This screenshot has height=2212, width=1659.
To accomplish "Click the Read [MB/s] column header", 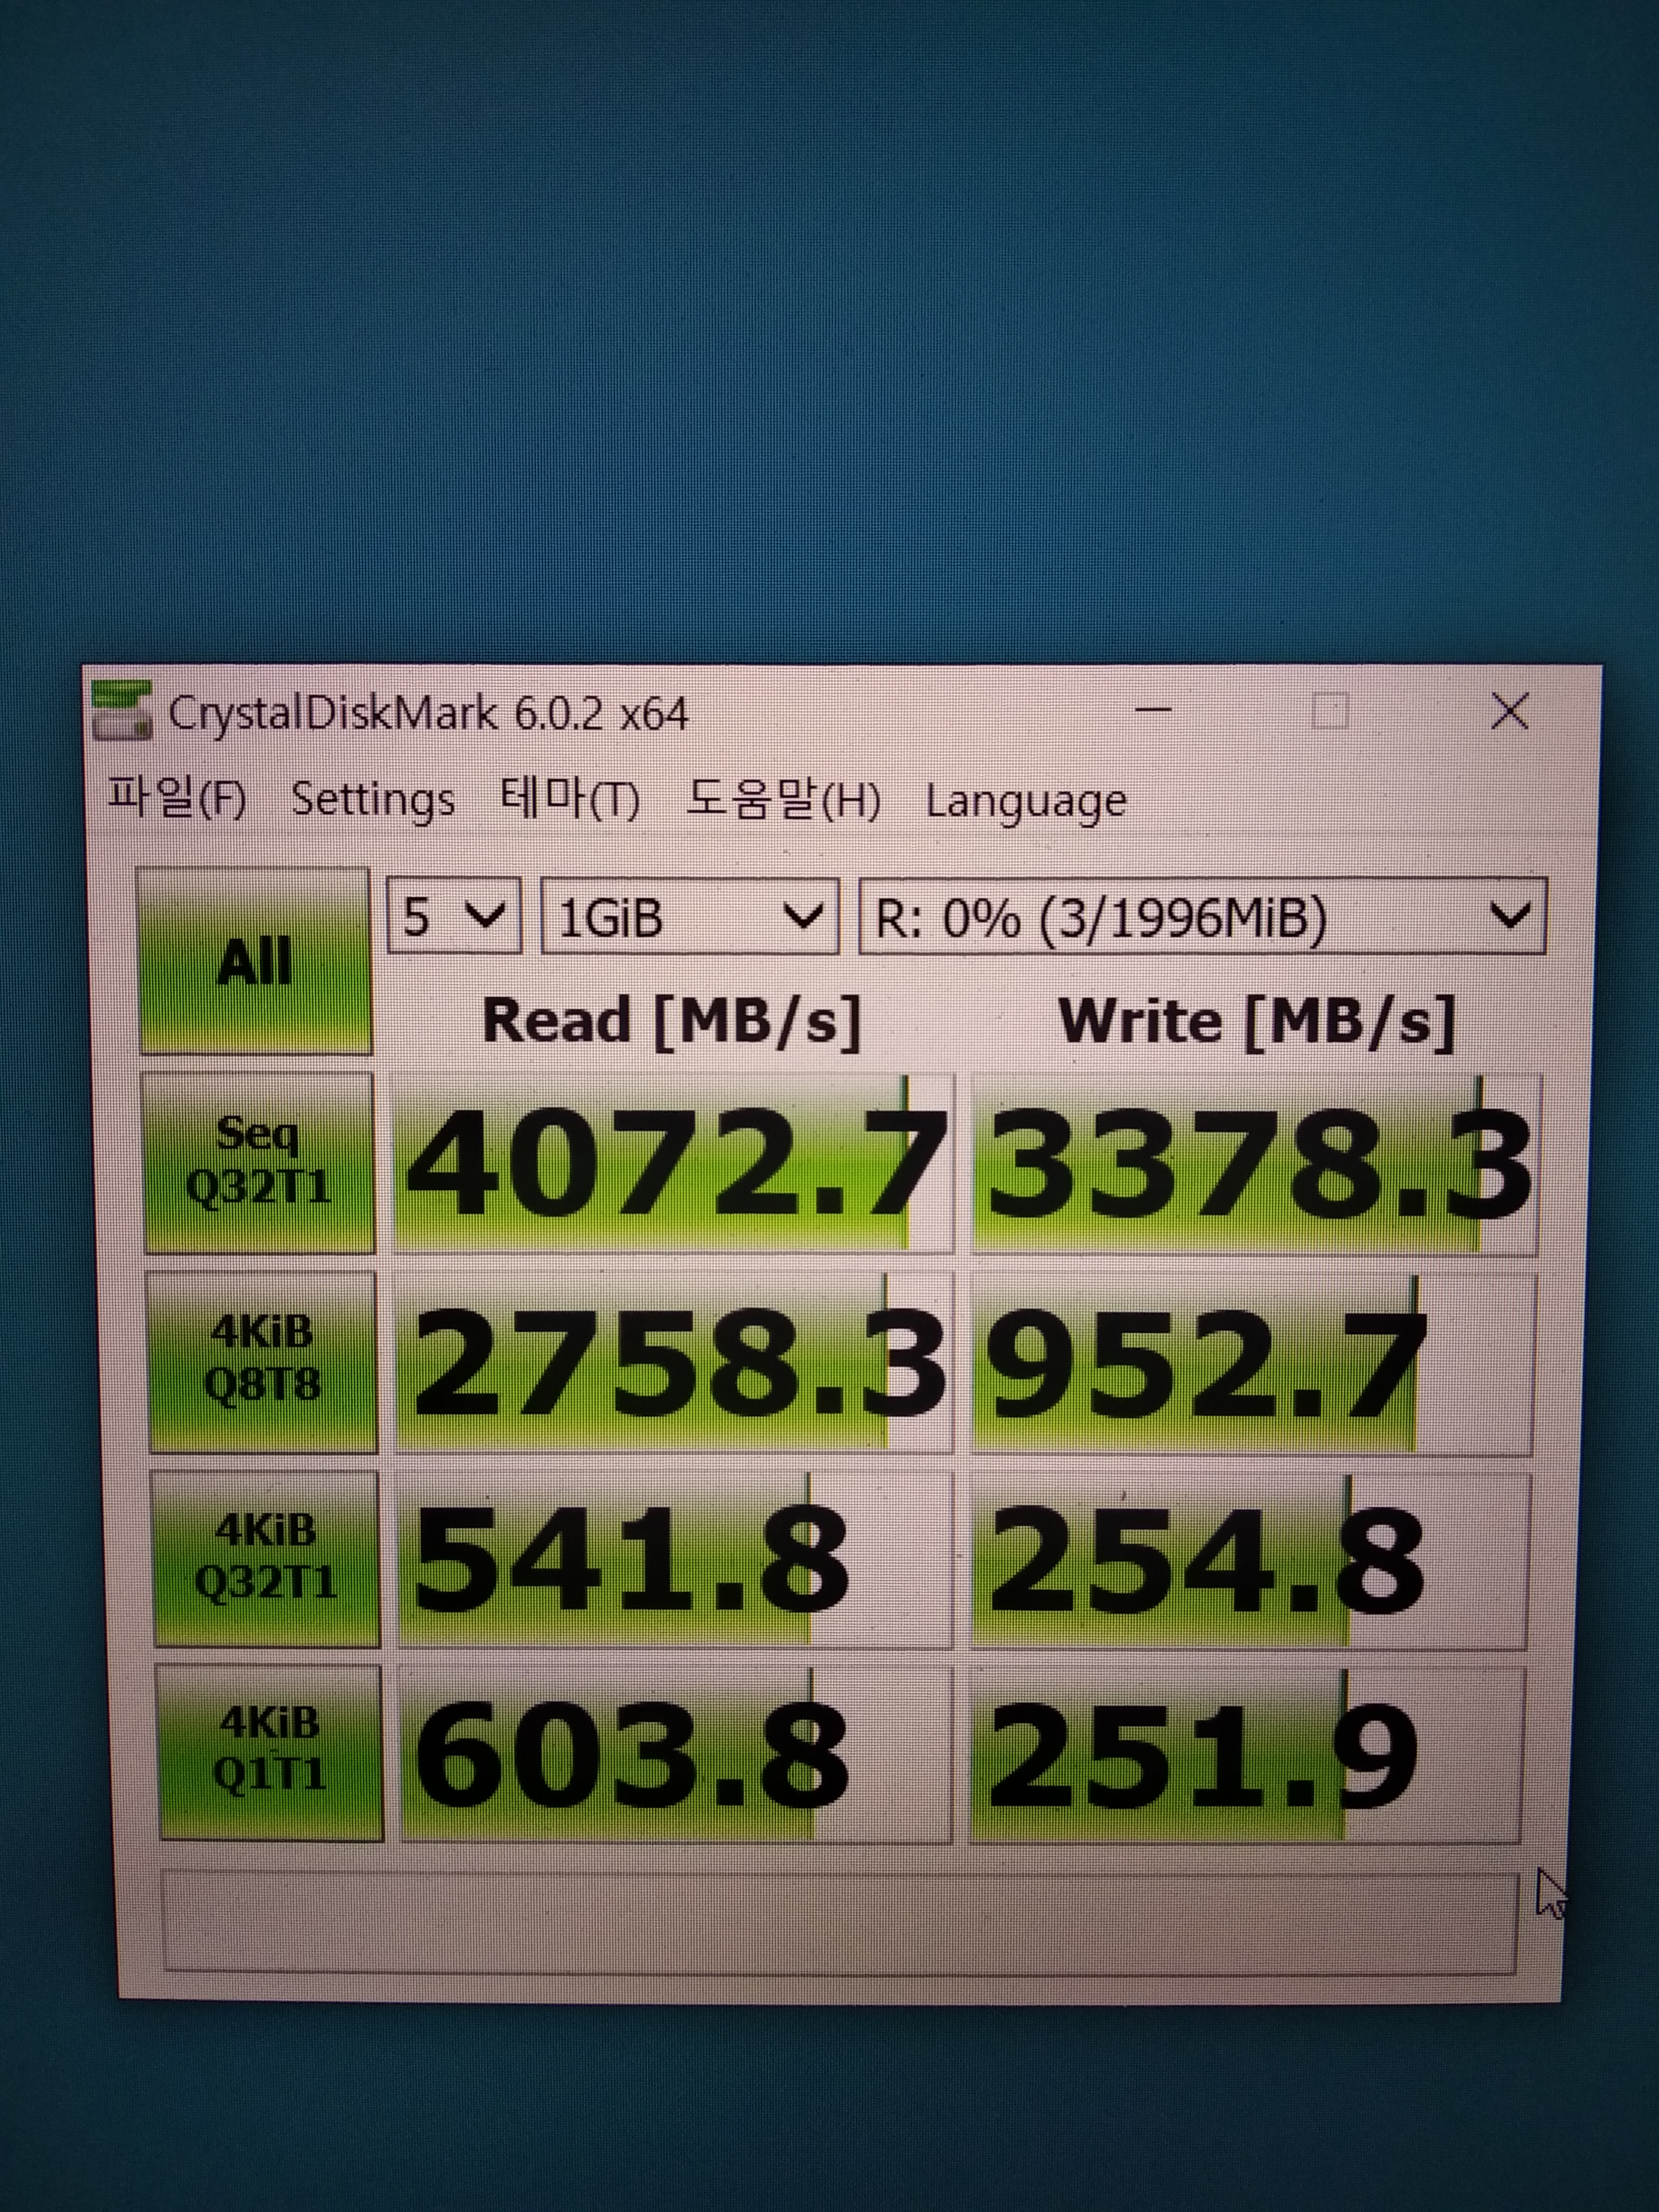I will [671, 1021].
